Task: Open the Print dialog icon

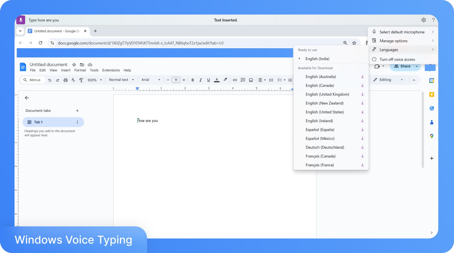Action: pos(65,80)
